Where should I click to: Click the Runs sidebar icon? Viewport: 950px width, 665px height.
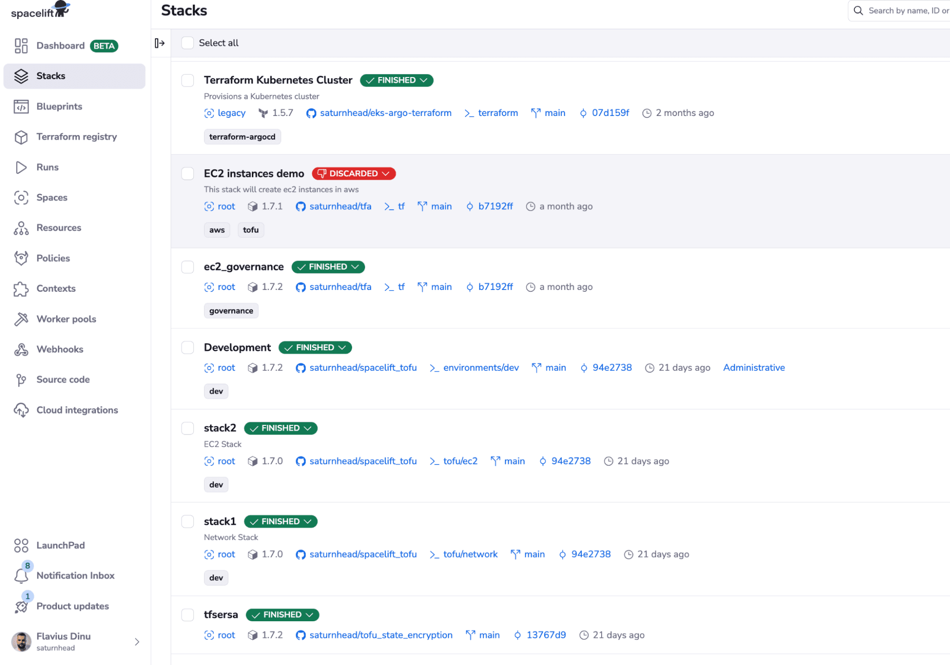[x=22, y=167]
